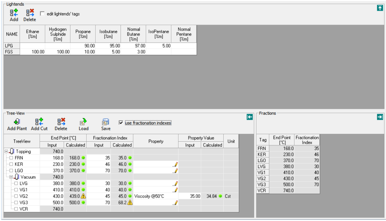This screenshot has height=221, width=386.
Task: Click FRN fractionation index input 35
Action: point(98,158)
